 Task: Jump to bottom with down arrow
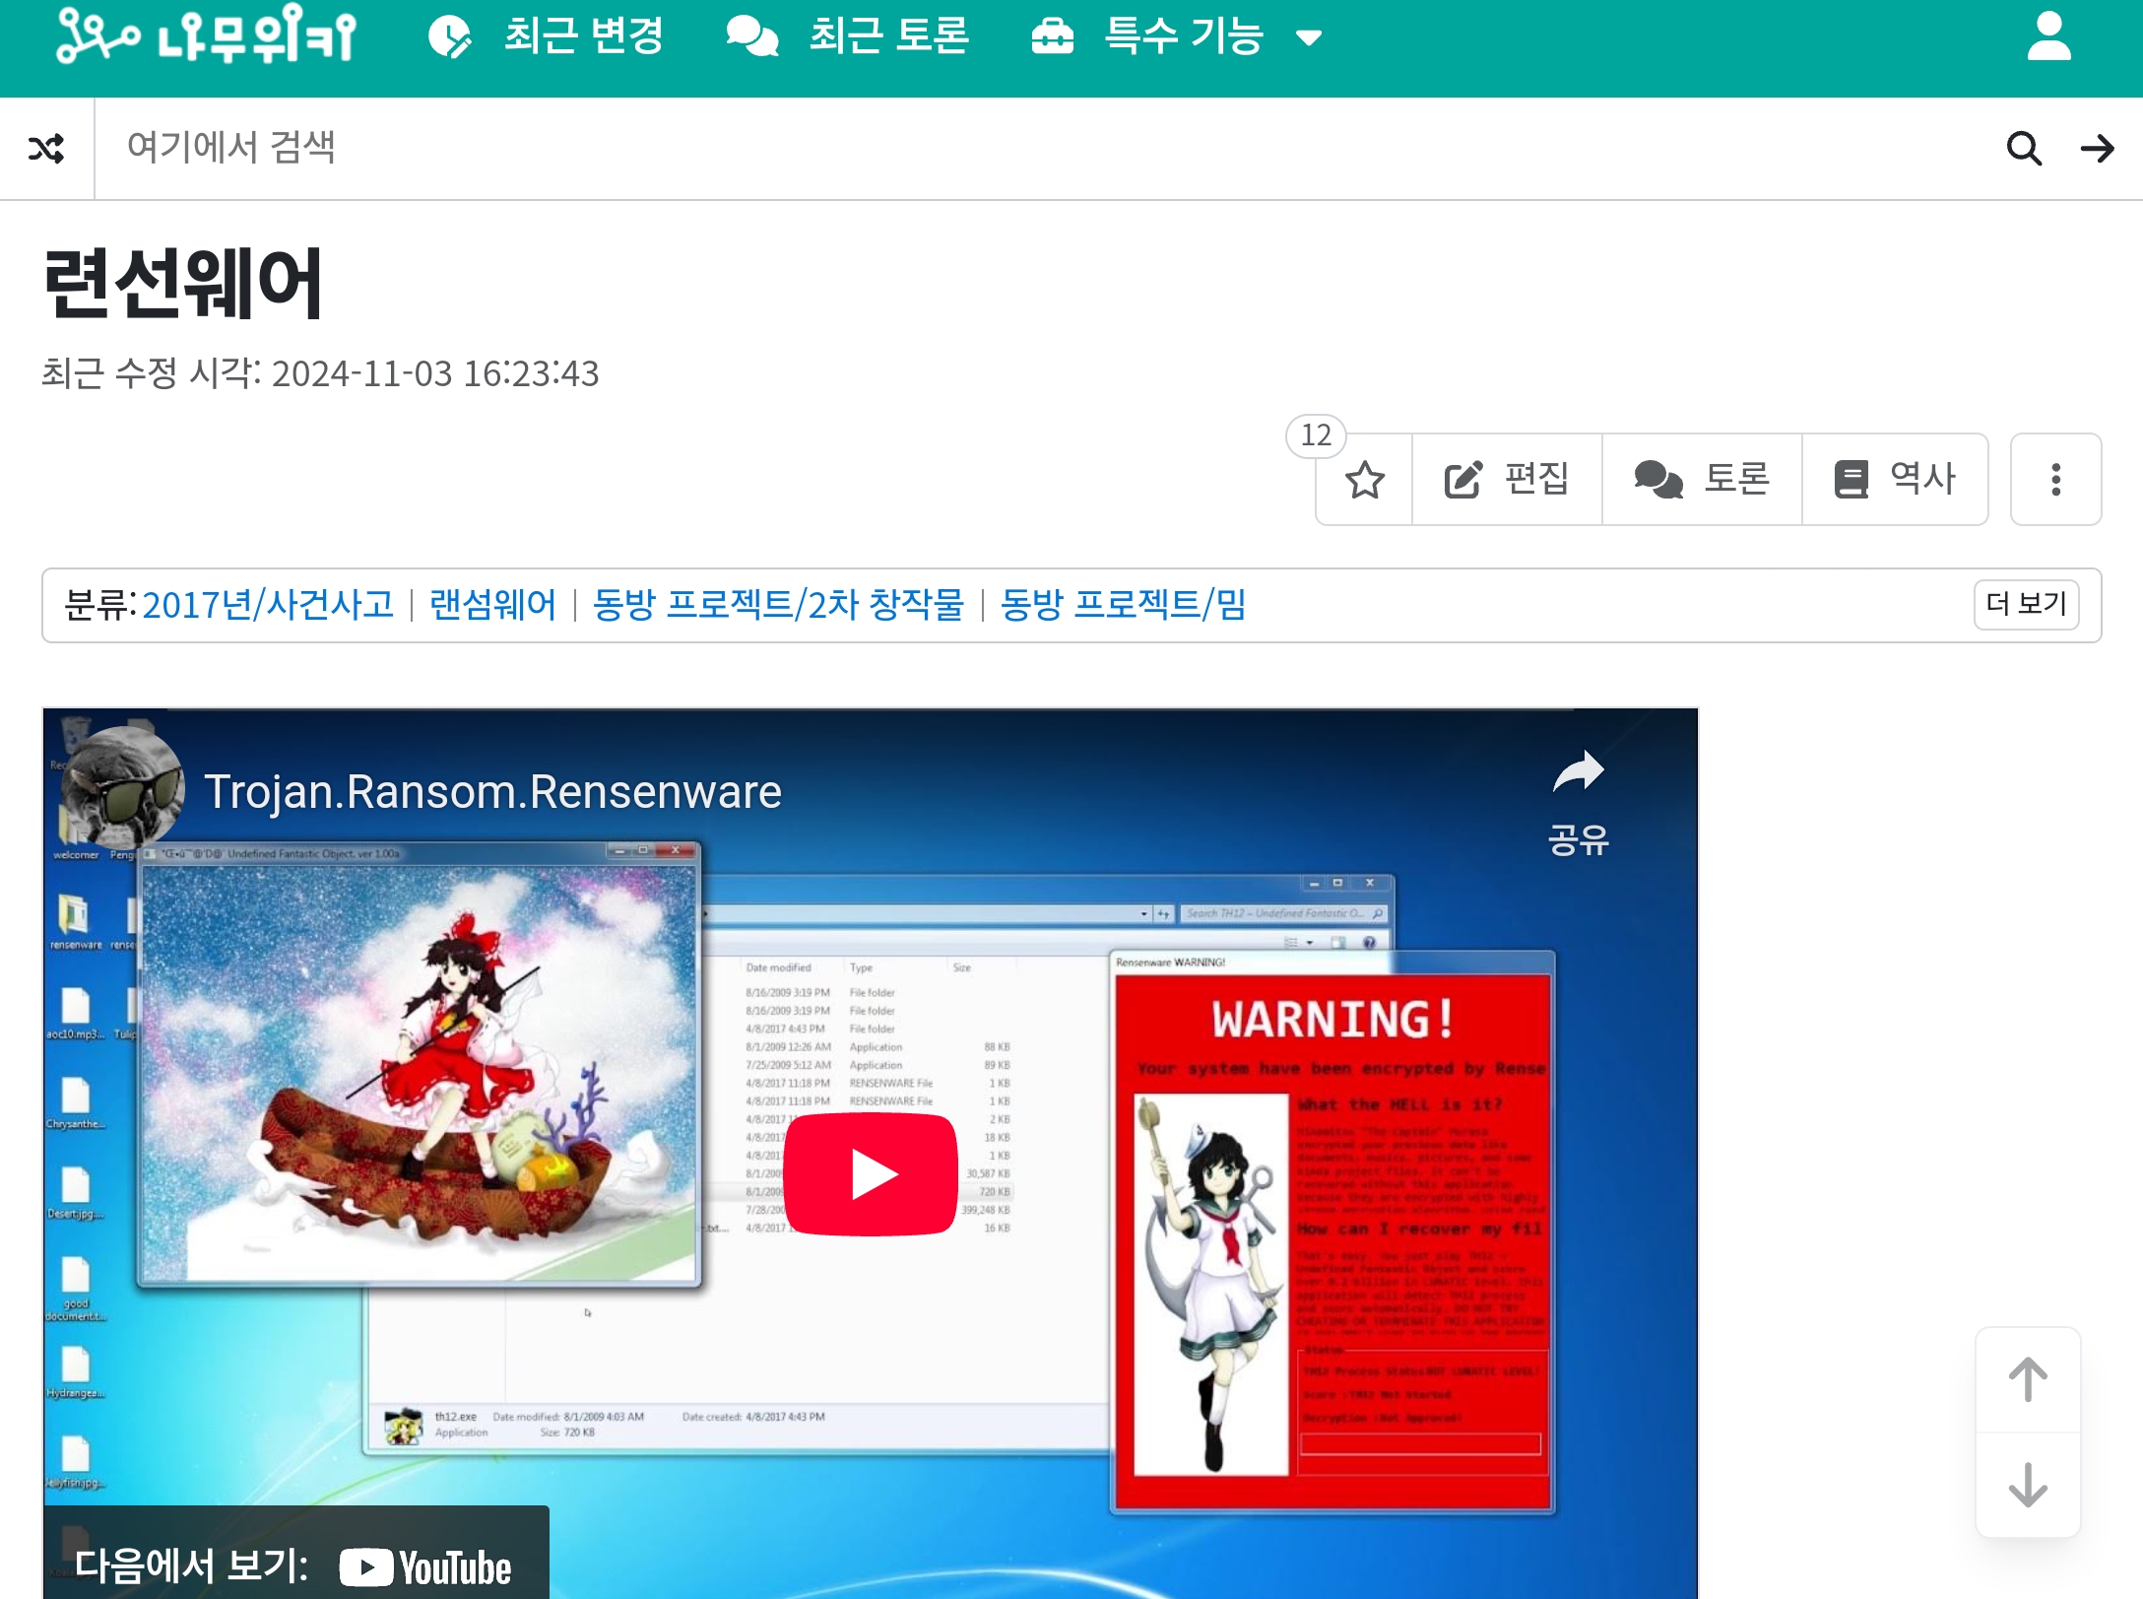2027,1485
